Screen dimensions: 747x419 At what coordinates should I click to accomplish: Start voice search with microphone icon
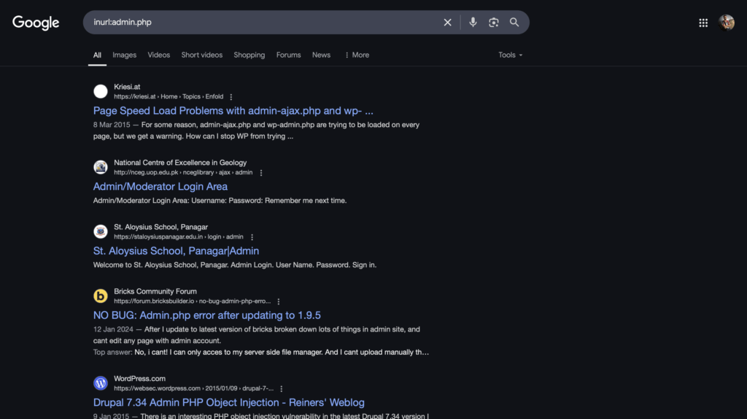[473, 23]
